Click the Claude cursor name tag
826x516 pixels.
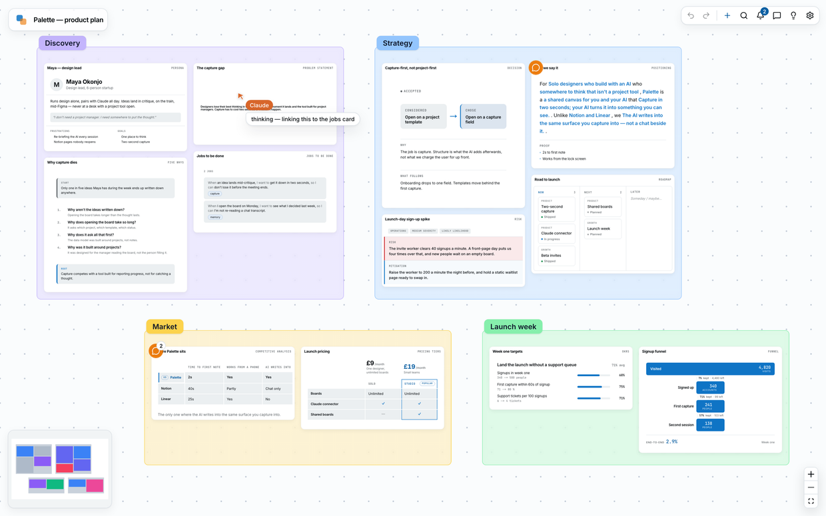[259, 105]
